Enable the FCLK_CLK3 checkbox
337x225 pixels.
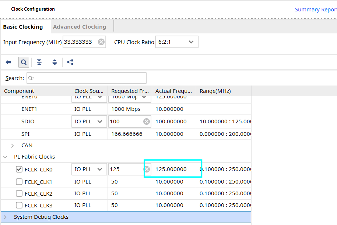tap(19, 205)
